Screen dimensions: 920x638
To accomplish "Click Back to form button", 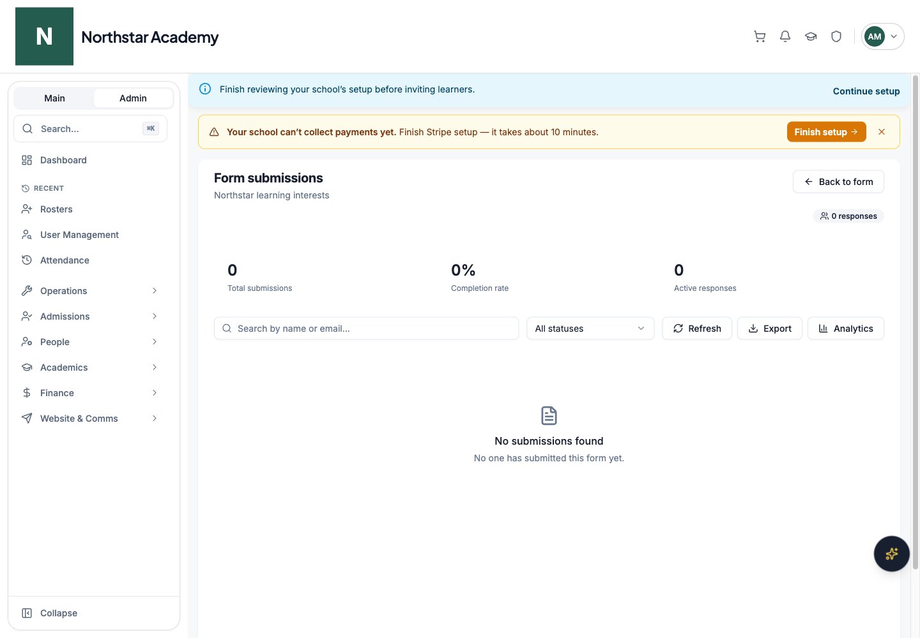I will [x=838, y=182].
